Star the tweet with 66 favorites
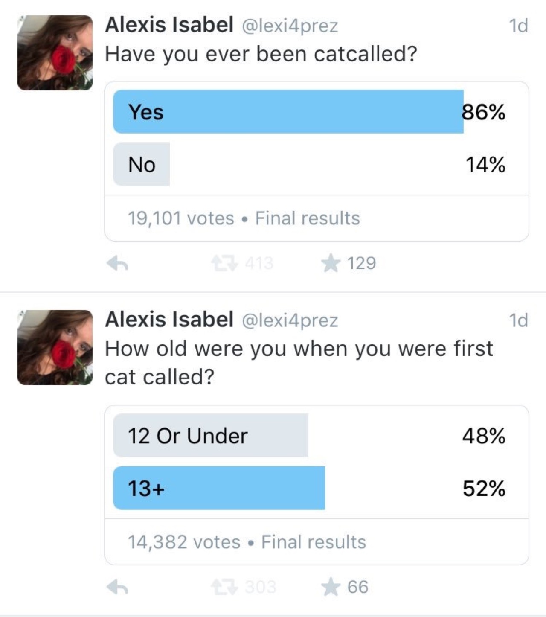 pos(331,587)
